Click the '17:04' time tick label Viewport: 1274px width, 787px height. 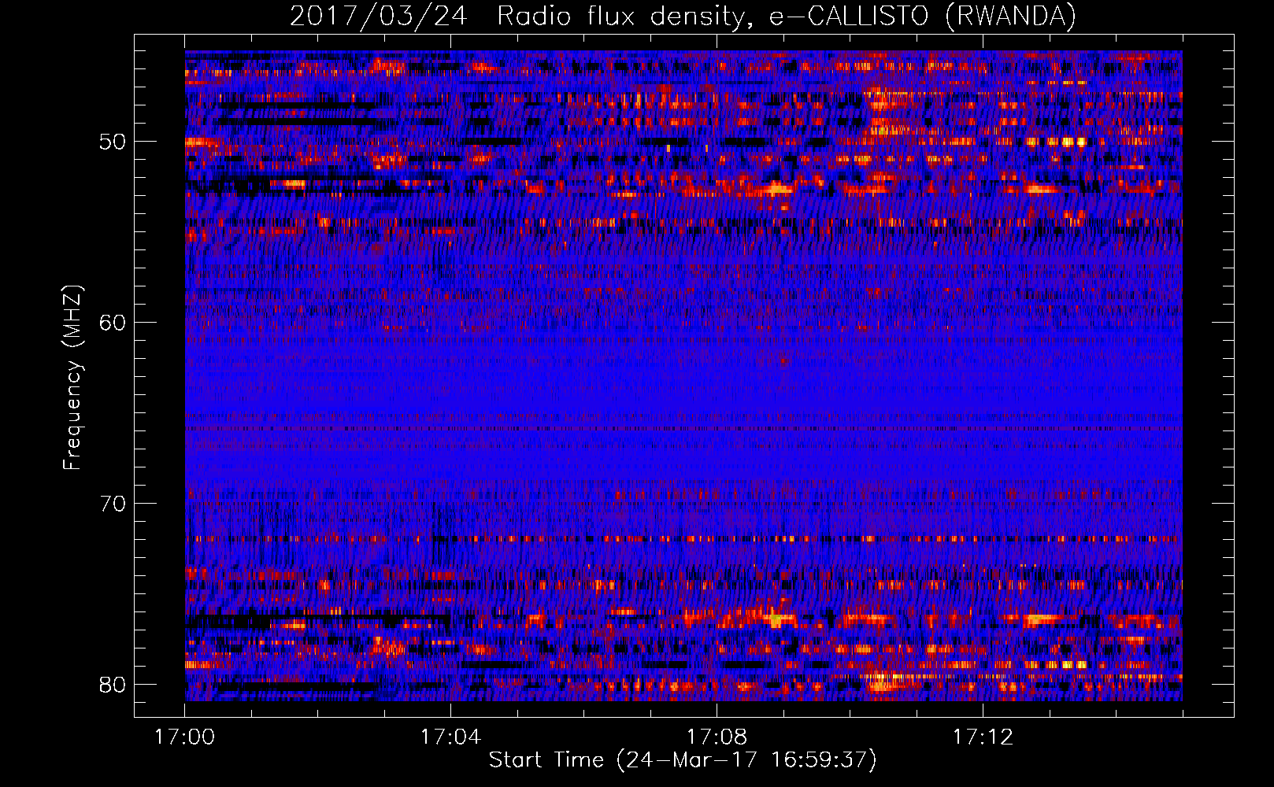[450, 737]
